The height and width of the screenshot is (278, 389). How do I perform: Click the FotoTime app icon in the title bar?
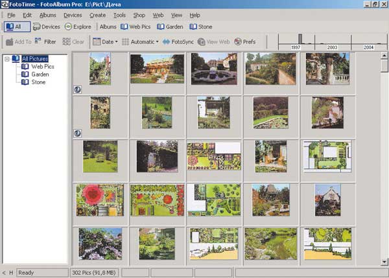click(x=5, y=5)
